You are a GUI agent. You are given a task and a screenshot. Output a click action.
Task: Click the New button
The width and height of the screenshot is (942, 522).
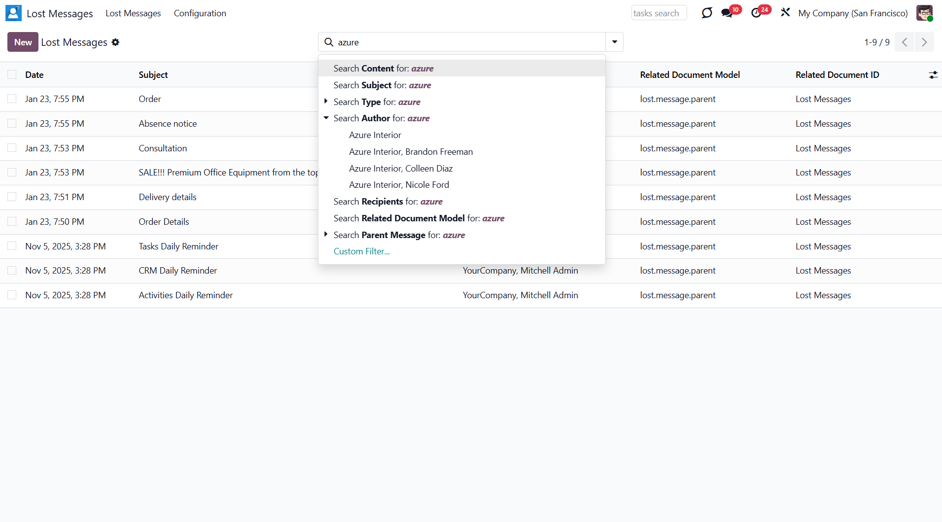pyautogui.click(x=23, y=42)
